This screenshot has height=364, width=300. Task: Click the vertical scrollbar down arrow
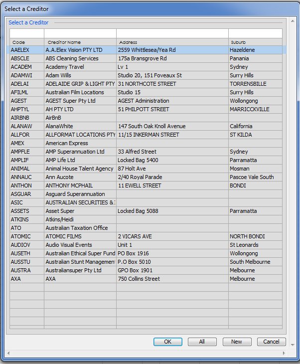click(x=293, y=345)
